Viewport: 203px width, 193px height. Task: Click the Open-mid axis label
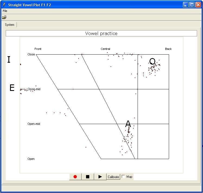[34, 124]
